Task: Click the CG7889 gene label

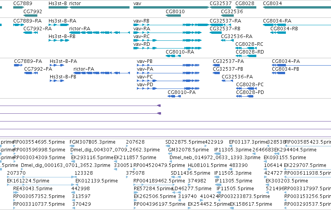Action: (23, 3)
